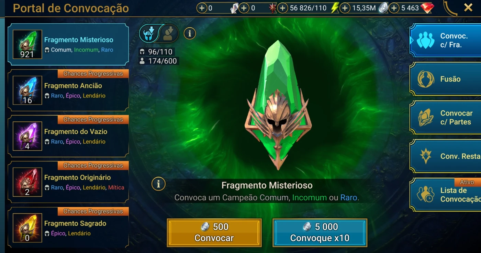Tap plus button beside the red shard counter
Viewport: 481px width, 253px height.
(x=244, y=8)
